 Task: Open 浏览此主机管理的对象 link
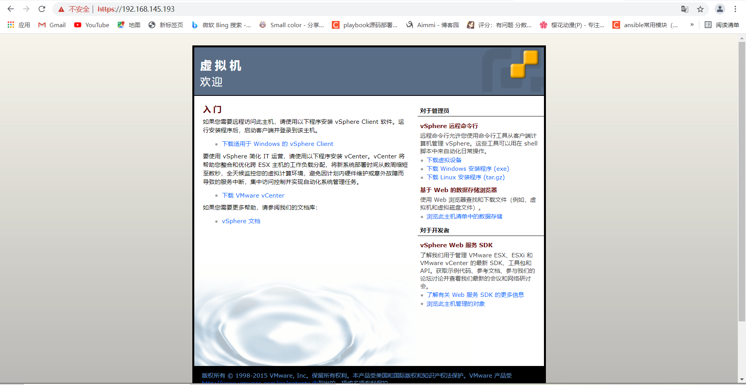[x=456, y=304]
